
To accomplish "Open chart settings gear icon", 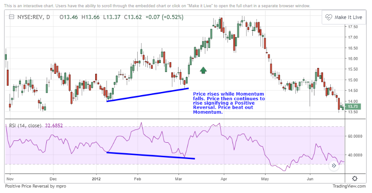I will (355, 179).
